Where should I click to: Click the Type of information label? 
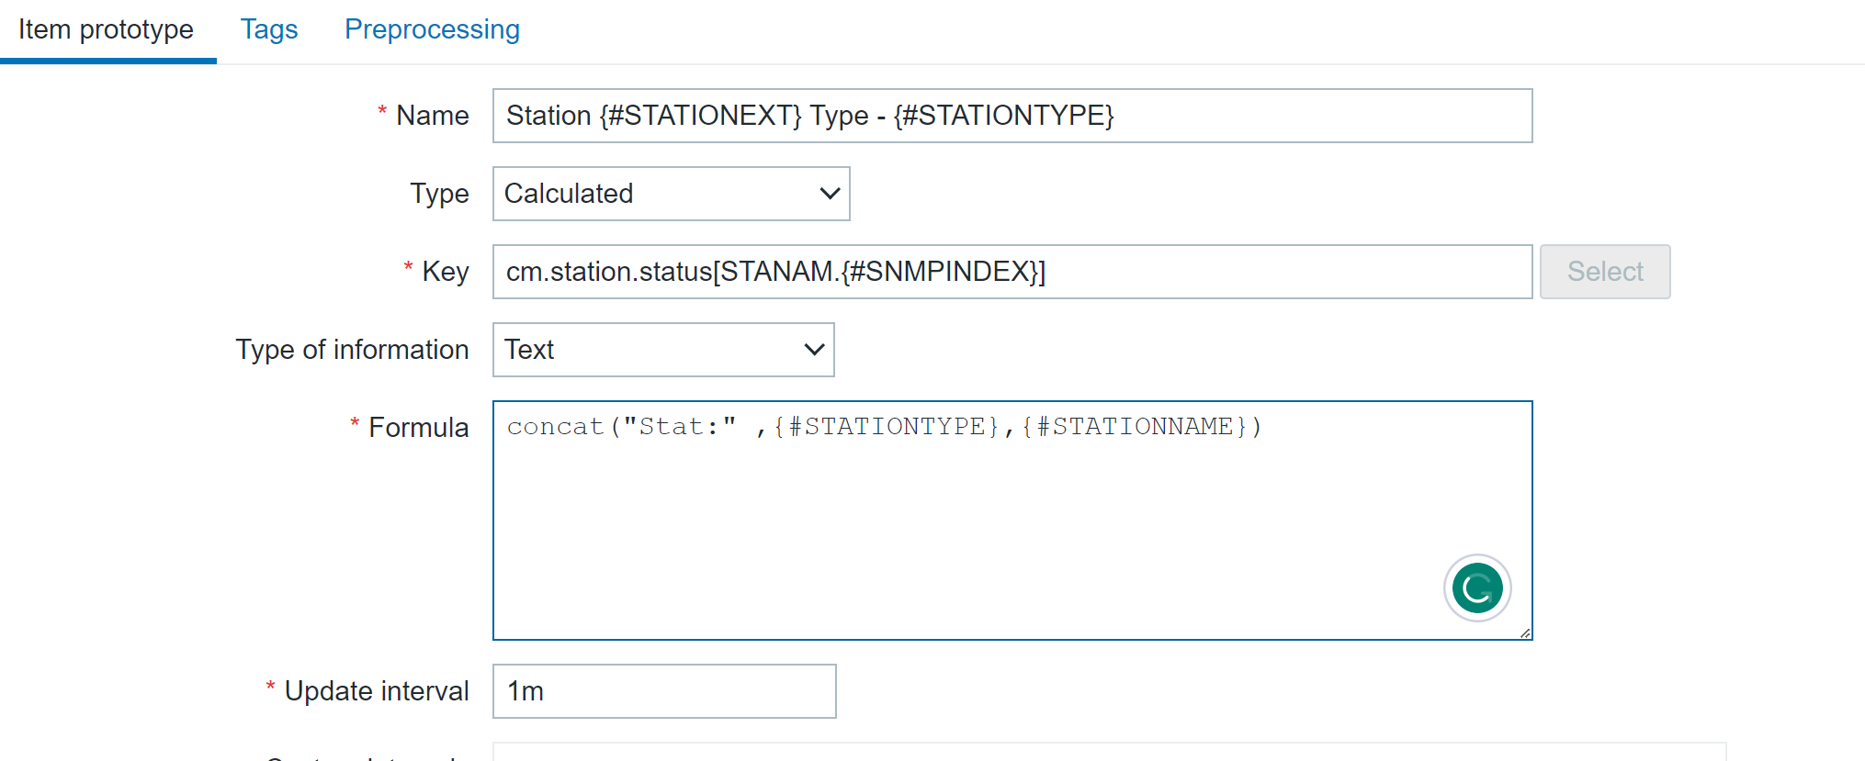coord(352,350)
